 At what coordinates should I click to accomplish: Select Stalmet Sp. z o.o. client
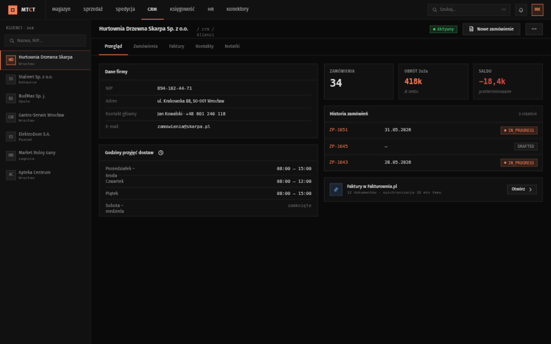point(45,79)
